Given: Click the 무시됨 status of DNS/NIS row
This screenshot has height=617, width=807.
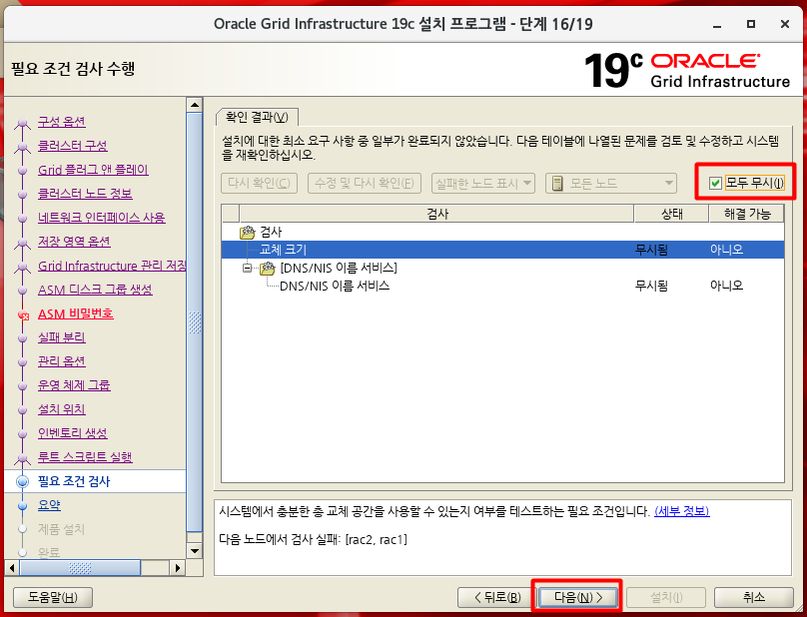Looking at the screenshot, I should [x=651, y=286].
